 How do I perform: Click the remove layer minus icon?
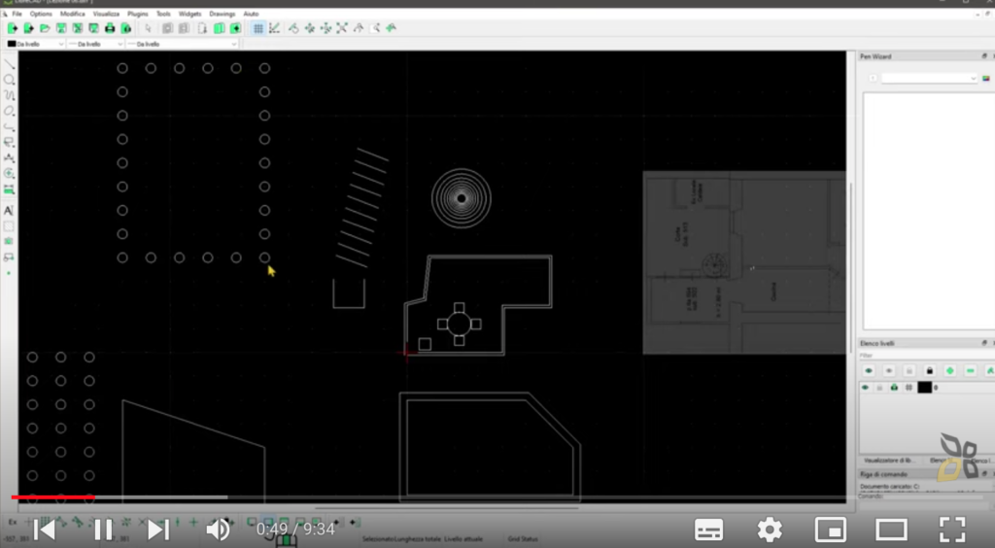coord(971,371)
